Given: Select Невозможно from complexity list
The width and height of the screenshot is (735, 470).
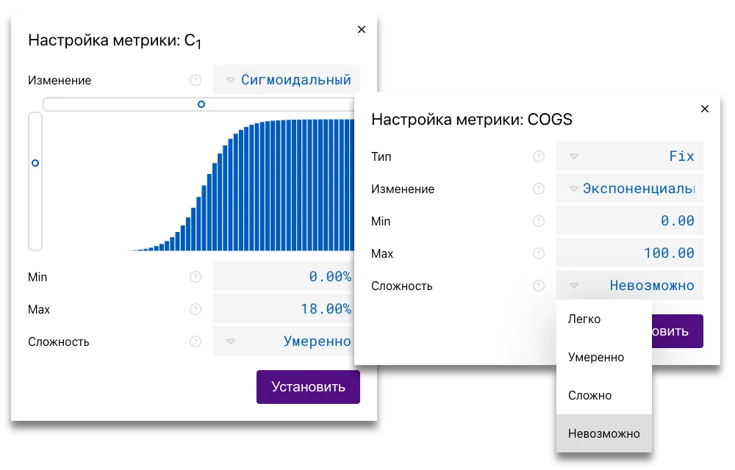Looking at the screenshot, I should coord(603,433).
